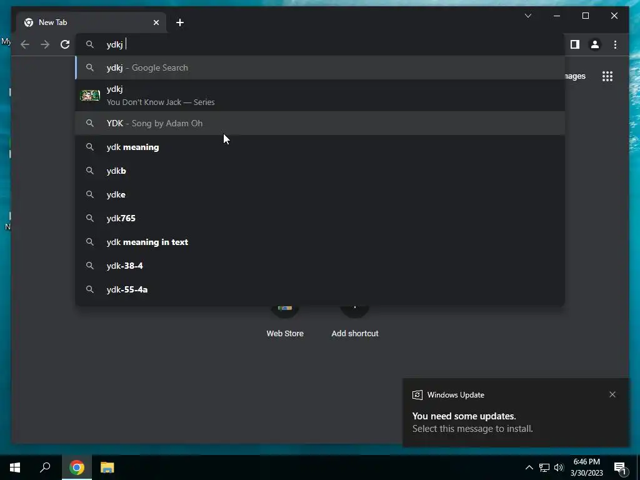Select the 'ydk-55-4a' suggestion
This screenshot has width=640, height=480.
pyautogui.click(x=320, y=289)
